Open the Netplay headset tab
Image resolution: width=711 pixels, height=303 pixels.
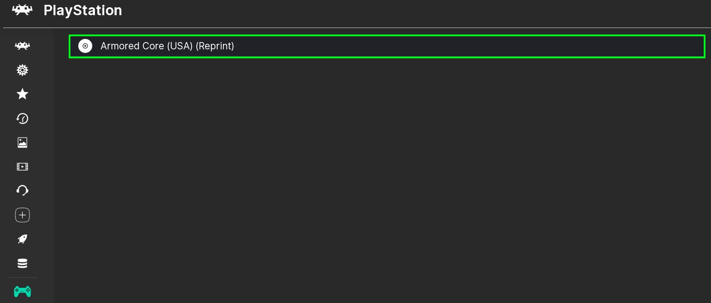point(22,190)
